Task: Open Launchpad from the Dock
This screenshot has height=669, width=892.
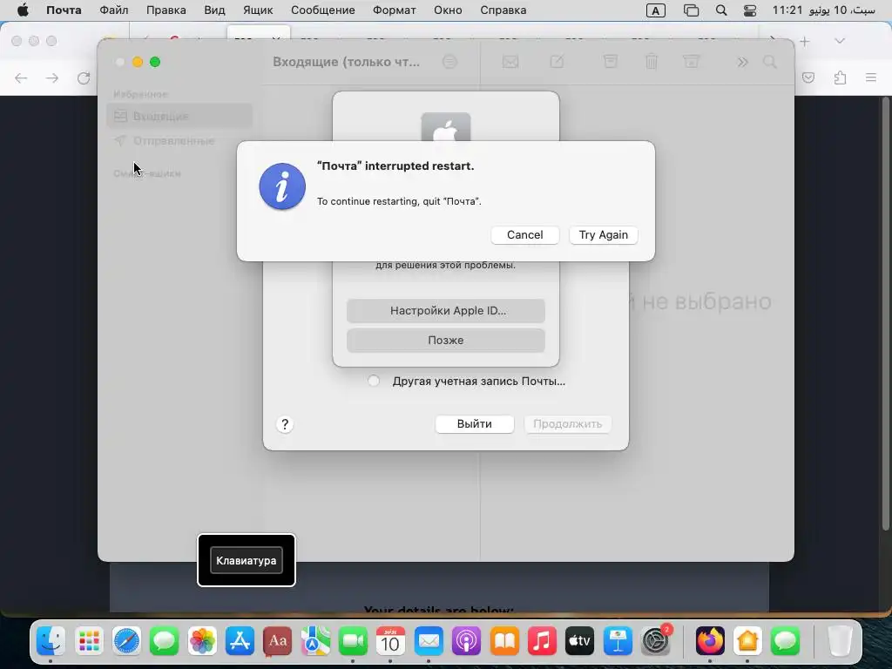Action: click(x=89, y=641)
